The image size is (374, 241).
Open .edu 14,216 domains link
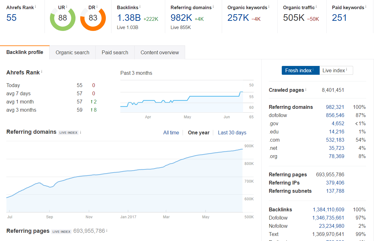[x=336, y=132]
